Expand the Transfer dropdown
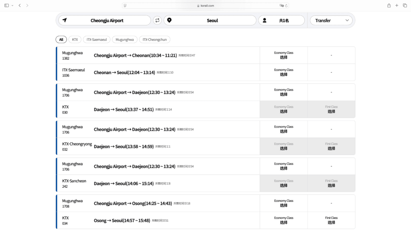 331,20
